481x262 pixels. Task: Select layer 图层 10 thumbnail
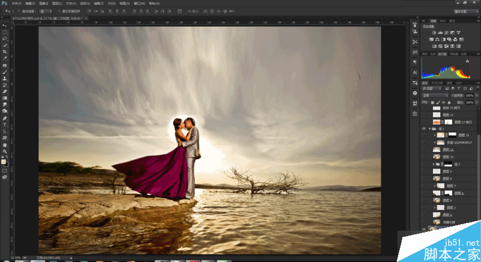(x=437, y=157)
